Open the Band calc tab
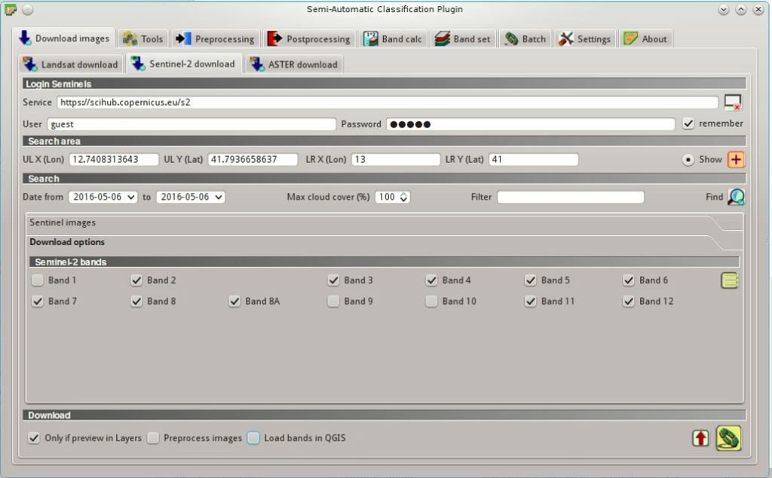Image resolution: width=772 pixels, height=478 pixels. [392, 39]
